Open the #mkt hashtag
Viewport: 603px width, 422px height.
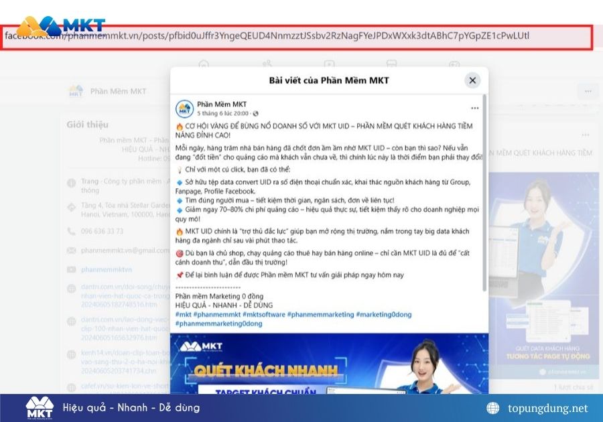(x=183, y=314)
